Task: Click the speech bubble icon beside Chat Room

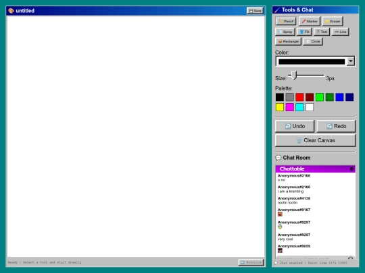Action: tap(278, 158)
